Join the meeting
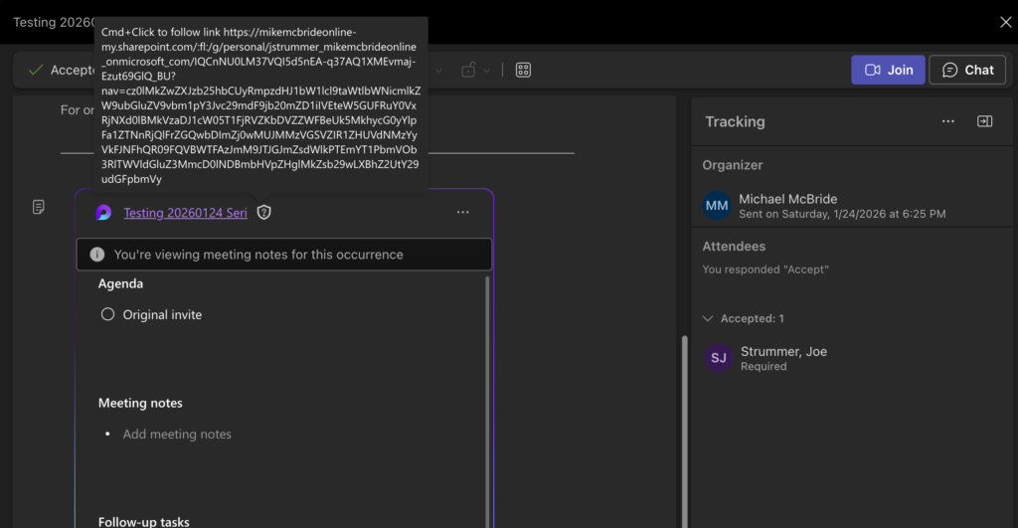1018x528 pixels. pos(887,70)
